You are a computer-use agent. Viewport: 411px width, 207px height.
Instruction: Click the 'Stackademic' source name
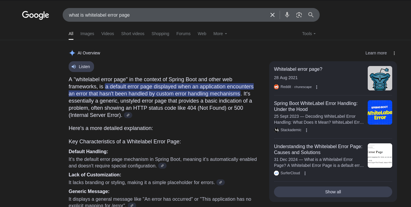(x=291, y=130)
